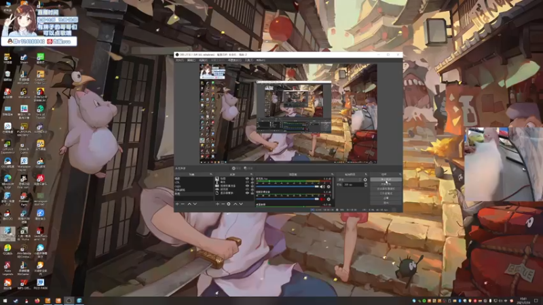Launch Apex Legends from the desktop
This screenshot has height=305, width=543.
7,268
